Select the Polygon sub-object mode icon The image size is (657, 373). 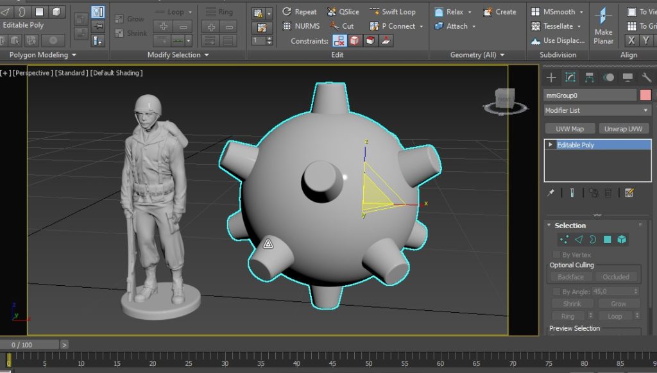607,239
